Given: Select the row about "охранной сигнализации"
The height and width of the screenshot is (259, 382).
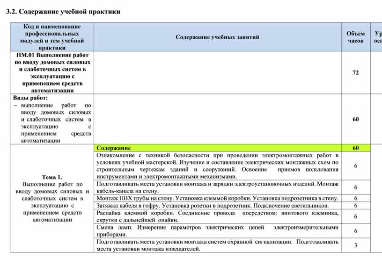Looking at the screenshot, I should coord(217,245).
